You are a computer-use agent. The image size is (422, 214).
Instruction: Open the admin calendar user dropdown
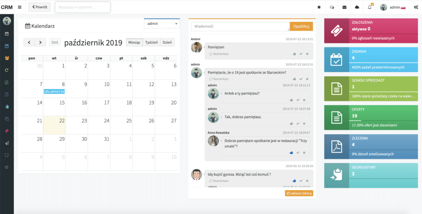(x=162, y=23)
